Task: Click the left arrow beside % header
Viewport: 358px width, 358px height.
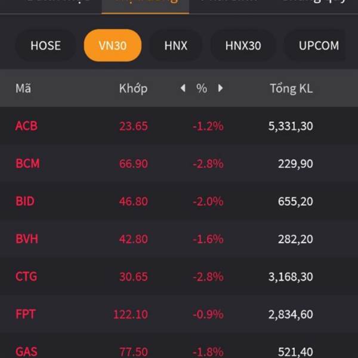Action: (x=183, y=88)
